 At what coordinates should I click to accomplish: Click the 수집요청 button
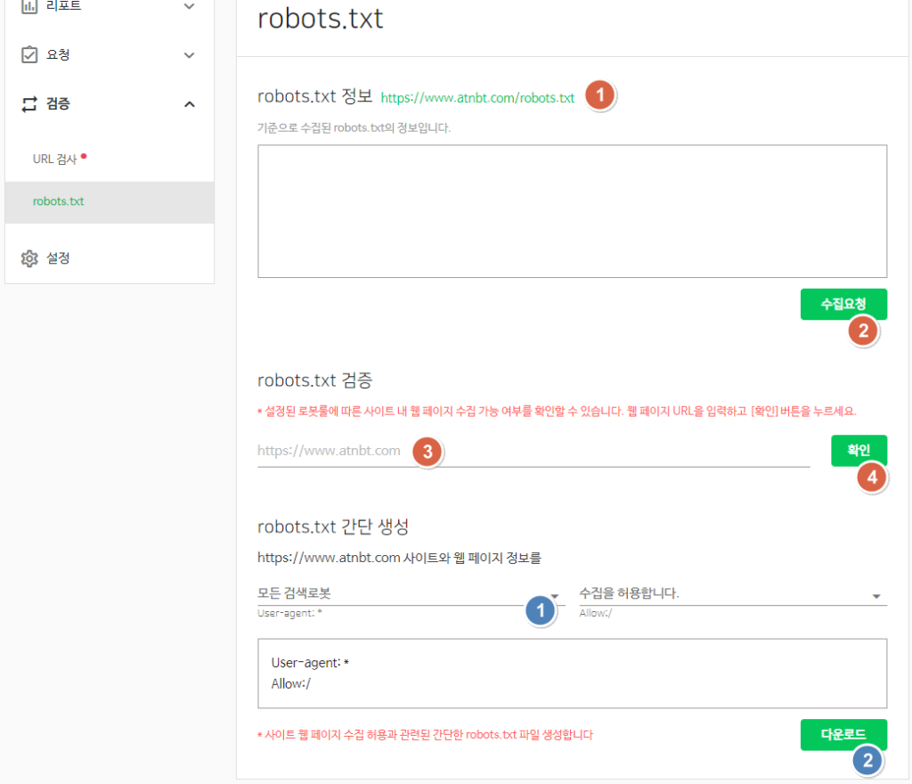(843, 304)
